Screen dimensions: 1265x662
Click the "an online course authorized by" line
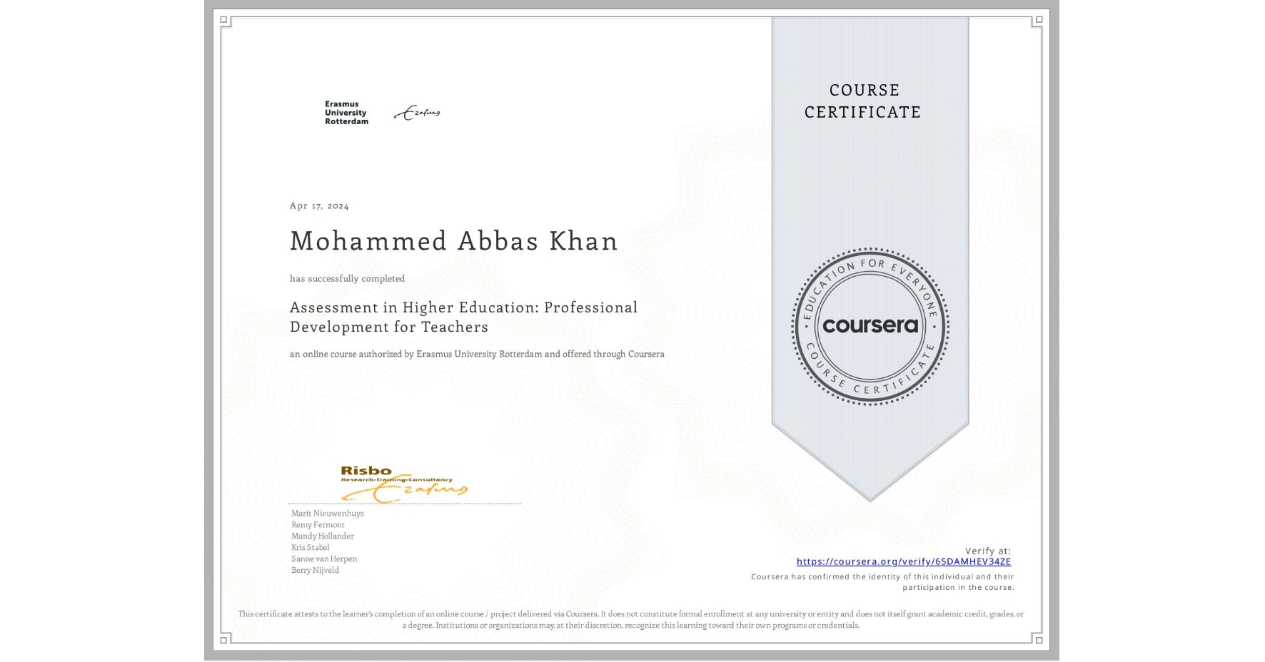(x=477, y=354)
